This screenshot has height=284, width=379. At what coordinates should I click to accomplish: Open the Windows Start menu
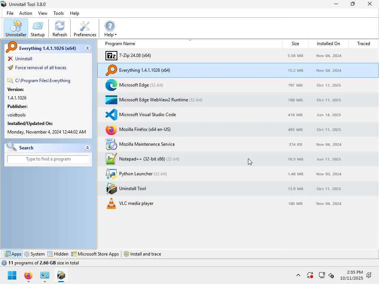click(12, 275)
